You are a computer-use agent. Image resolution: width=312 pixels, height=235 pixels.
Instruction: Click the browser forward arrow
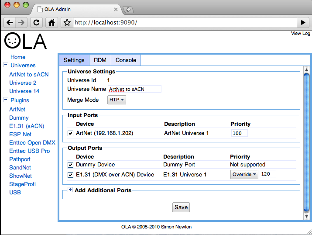[x=21, y=23]
